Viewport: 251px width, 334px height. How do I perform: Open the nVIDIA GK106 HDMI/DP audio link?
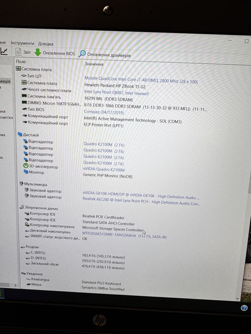[141, 195]
